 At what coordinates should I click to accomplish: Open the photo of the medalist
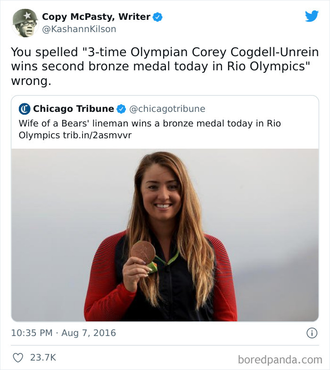165,235
